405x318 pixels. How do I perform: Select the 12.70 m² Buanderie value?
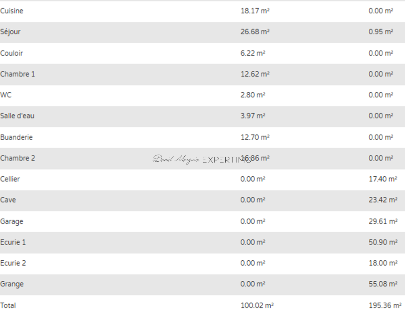[255, 137]
